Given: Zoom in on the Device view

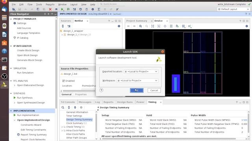Looking at the screenshot, I should tap(141, 26).
